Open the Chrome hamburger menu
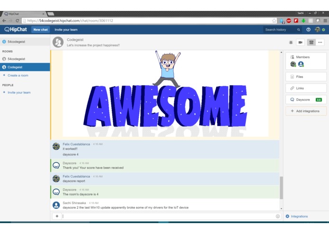The width and height of the screenshot is (329, 234). click(x=325, y=20)
